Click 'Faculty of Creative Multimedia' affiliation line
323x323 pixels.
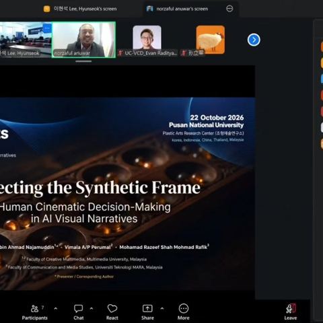(84, 259)
